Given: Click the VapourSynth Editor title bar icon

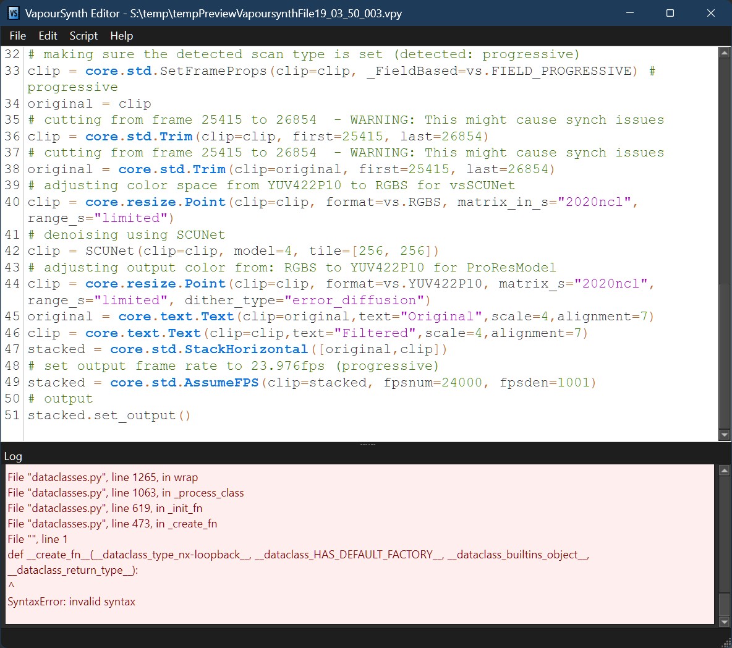Looking at the screenshot, I should [13, 13].
